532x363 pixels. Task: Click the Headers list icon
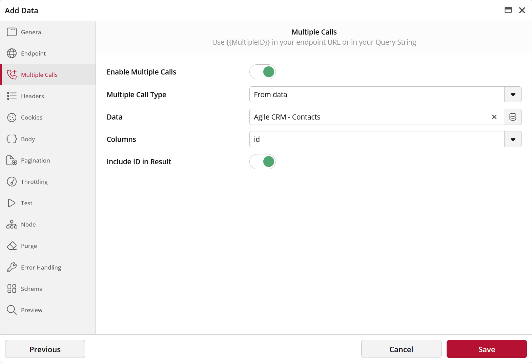point(12,96)
